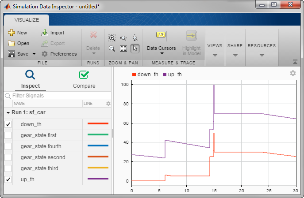Switch to the Compare tab
This screenshot has width=304, height=198.
[84, 79]
